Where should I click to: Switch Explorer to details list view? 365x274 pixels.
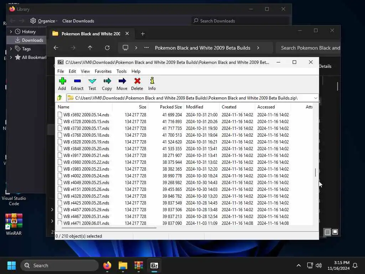pos(327,232)
